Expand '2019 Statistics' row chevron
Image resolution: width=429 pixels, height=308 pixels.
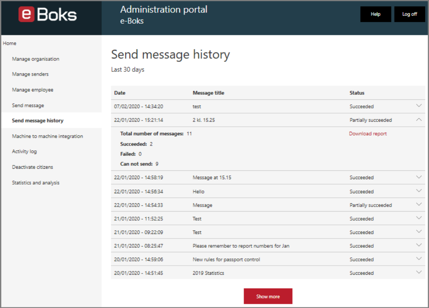pos(419,272)
